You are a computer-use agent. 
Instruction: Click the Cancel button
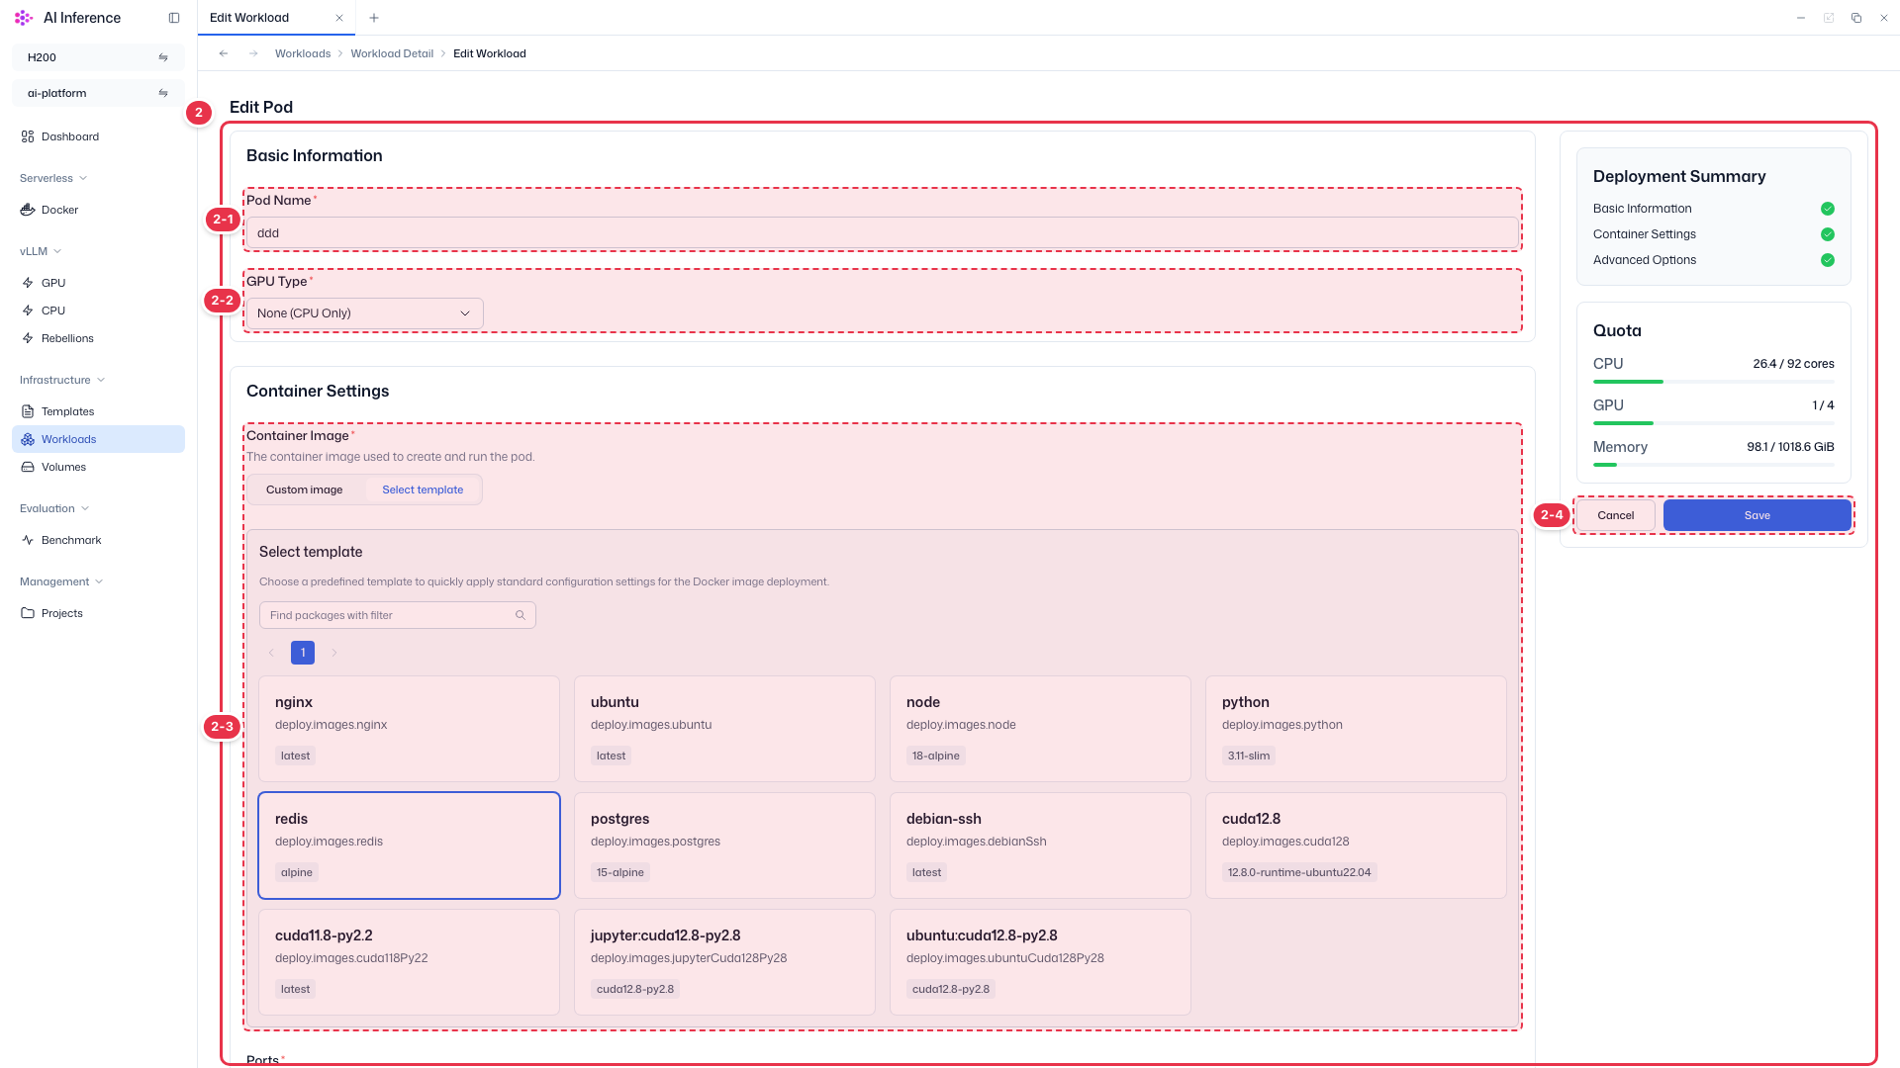tap(1615, 515)
